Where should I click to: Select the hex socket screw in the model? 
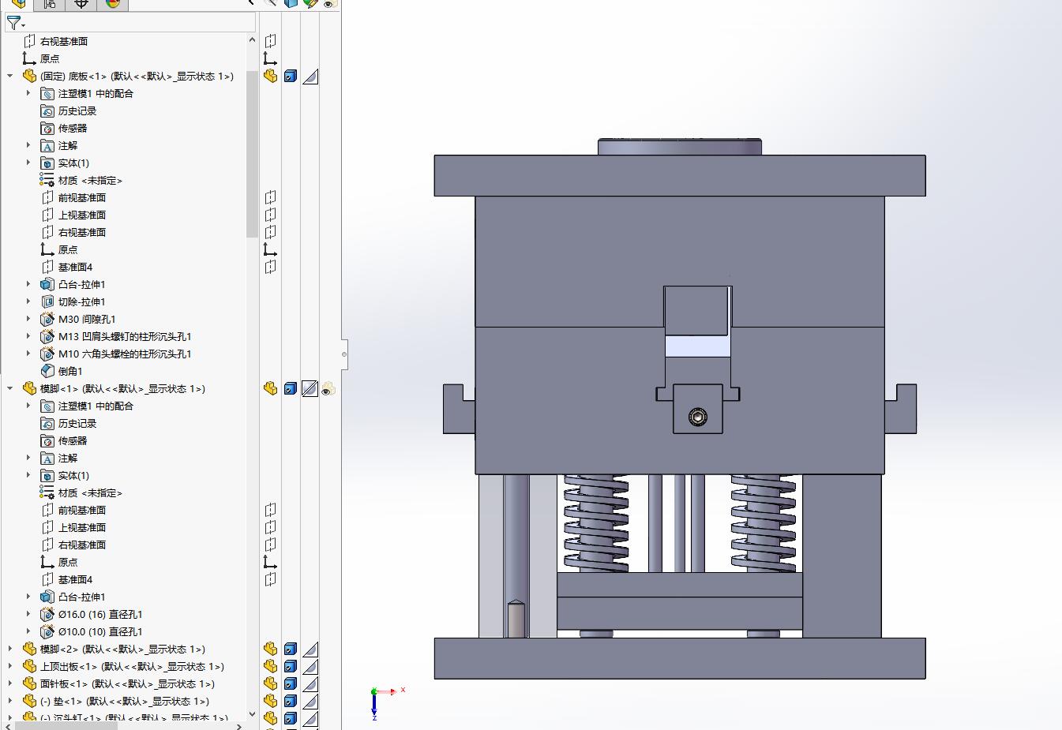697,417
